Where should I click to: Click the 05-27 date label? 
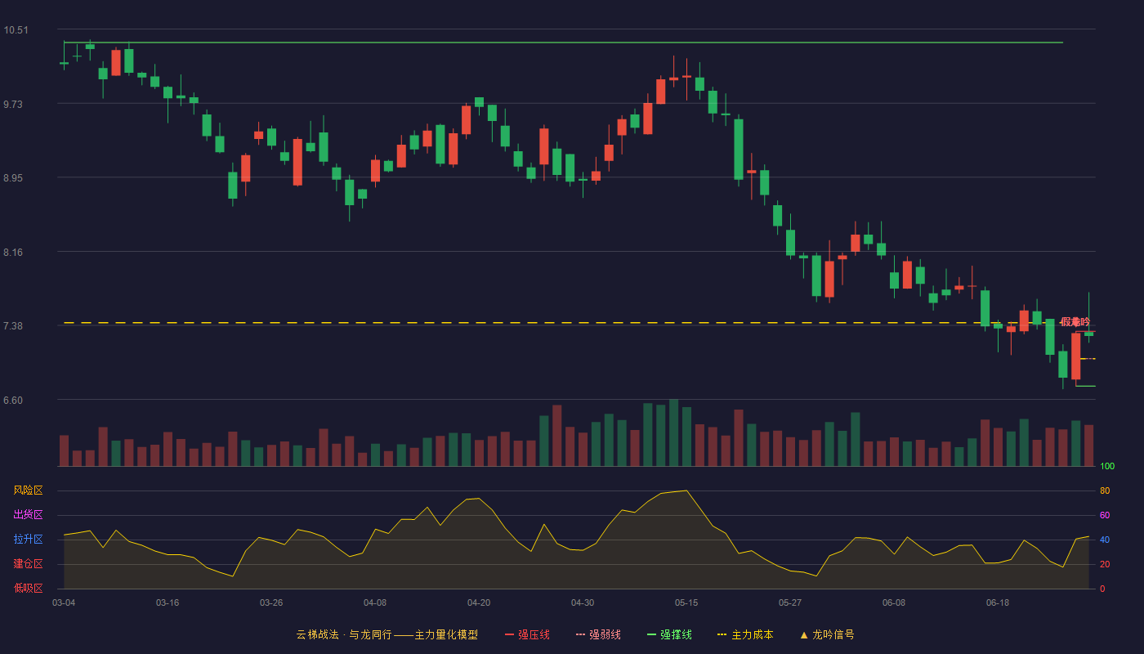(790, 602)
